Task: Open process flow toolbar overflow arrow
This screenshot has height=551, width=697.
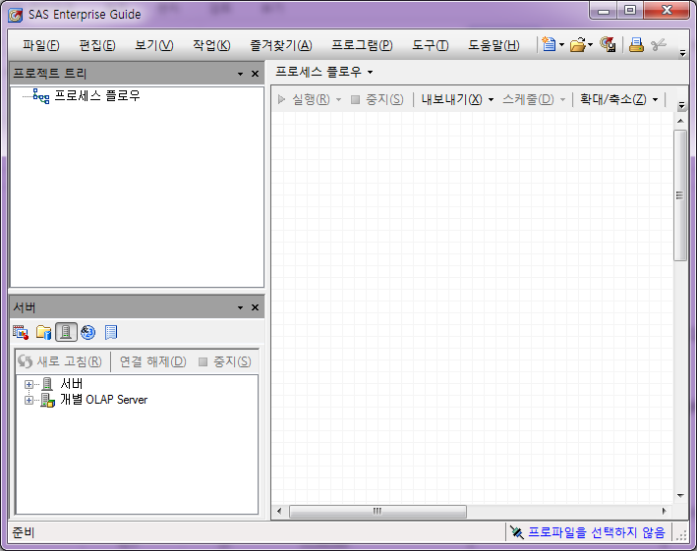Action: tap(681, 106)
